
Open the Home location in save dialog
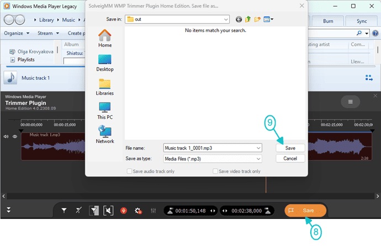pyautogui.click(x=105, y=38)
